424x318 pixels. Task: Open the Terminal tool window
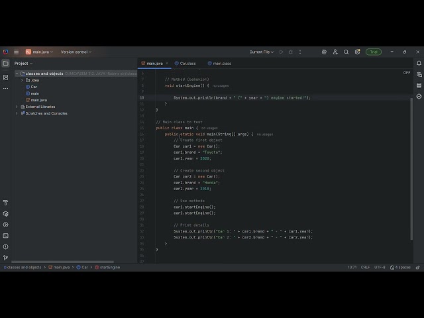[5, 236]
